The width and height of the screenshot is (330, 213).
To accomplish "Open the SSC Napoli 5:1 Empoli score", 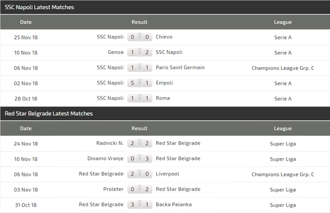I will pyautogui.click(x=140, y=83).
